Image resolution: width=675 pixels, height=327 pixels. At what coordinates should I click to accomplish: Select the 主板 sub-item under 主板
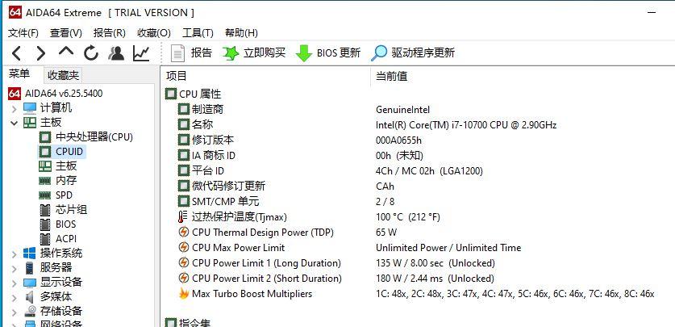58,166
